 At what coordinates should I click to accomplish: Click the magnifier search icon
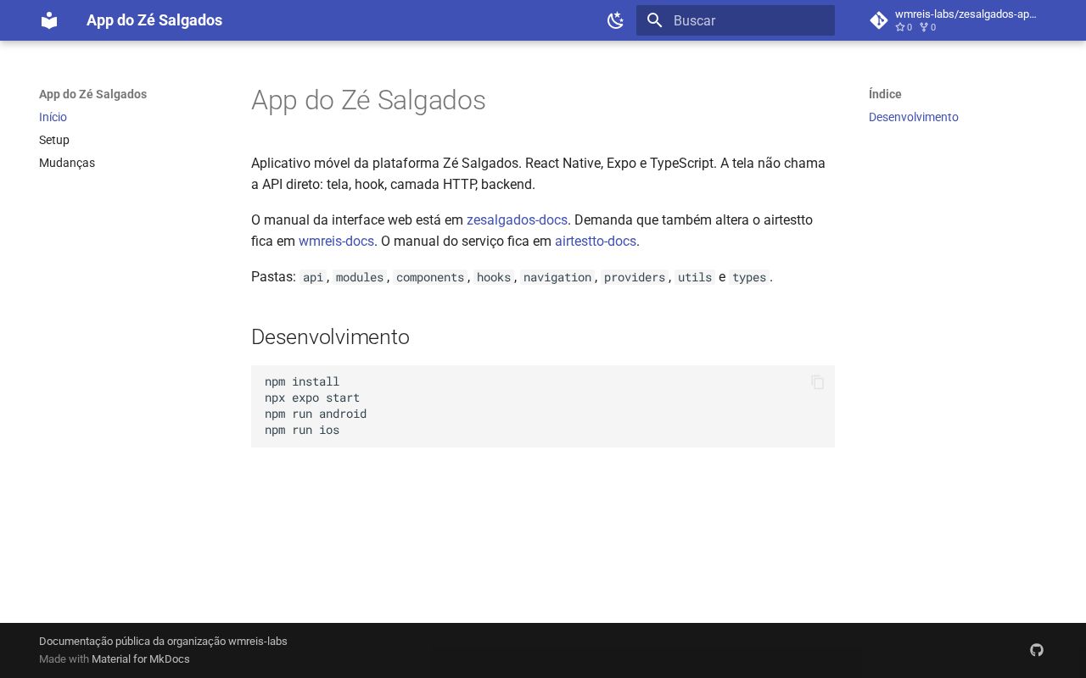[654, 20]
